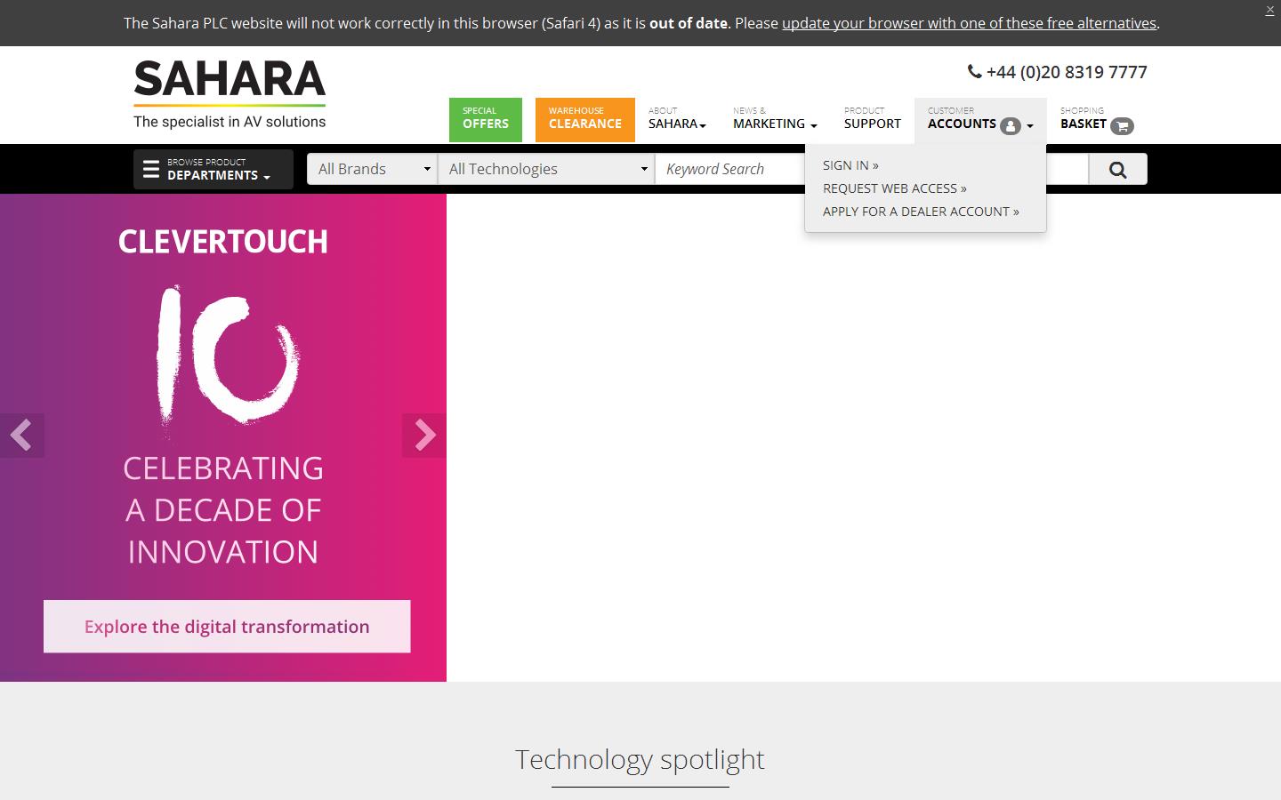Click the hamburger icon beside Browse Product Departments
This screenshot has width=1281, height=800.
[x=151, y=168]
